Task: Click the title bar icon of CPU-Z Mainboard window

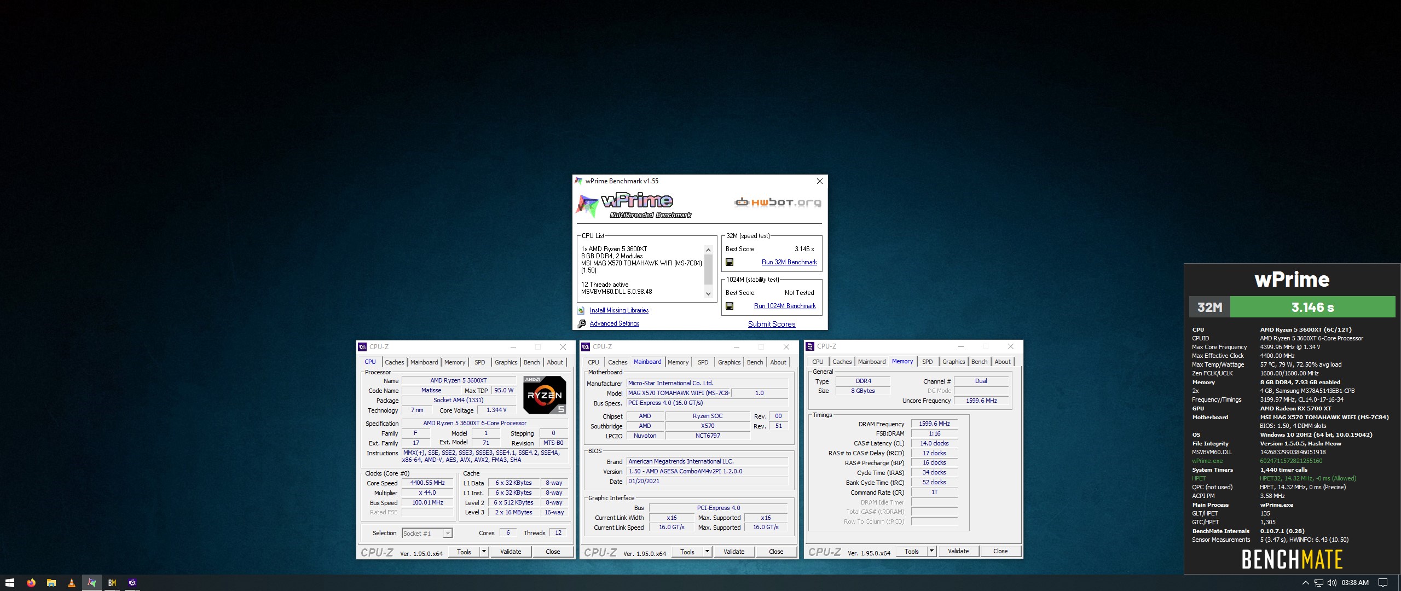Action: click(x=586, y=347)
